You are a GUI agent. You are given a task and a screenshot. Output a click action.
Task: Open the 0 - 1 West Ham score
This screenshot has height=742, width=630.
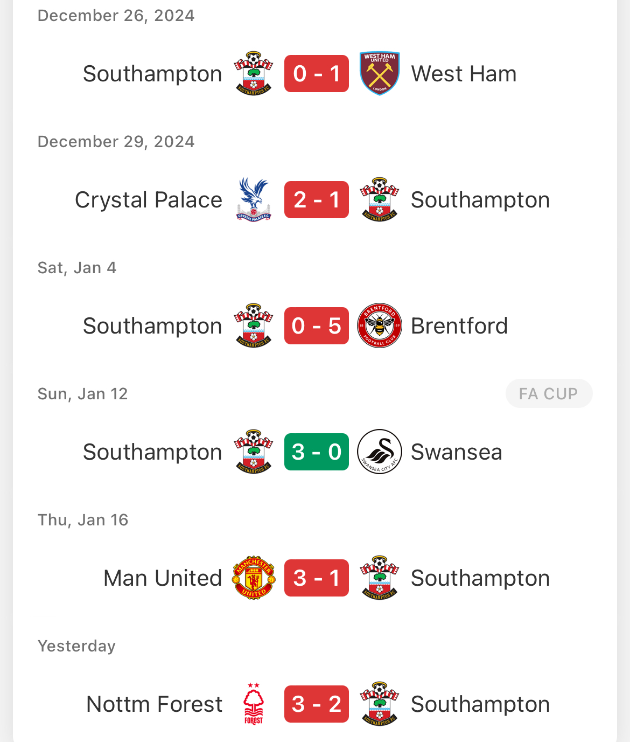(x=317, y=74)
